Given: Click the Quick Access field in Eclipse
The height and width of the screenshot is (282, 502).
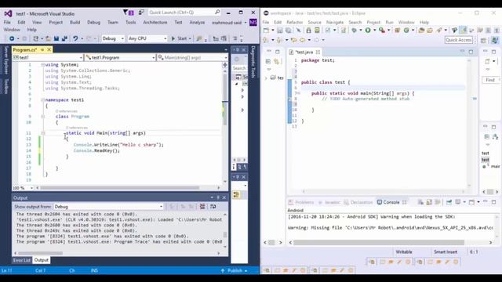Looking at the screenshot, I should pyautogui.click(x=459, y=40).
